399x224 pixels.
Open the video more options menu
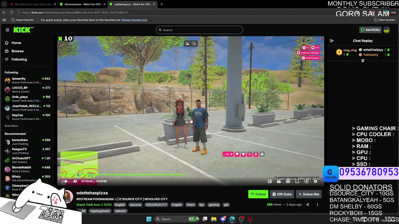[x=317, y=204]
